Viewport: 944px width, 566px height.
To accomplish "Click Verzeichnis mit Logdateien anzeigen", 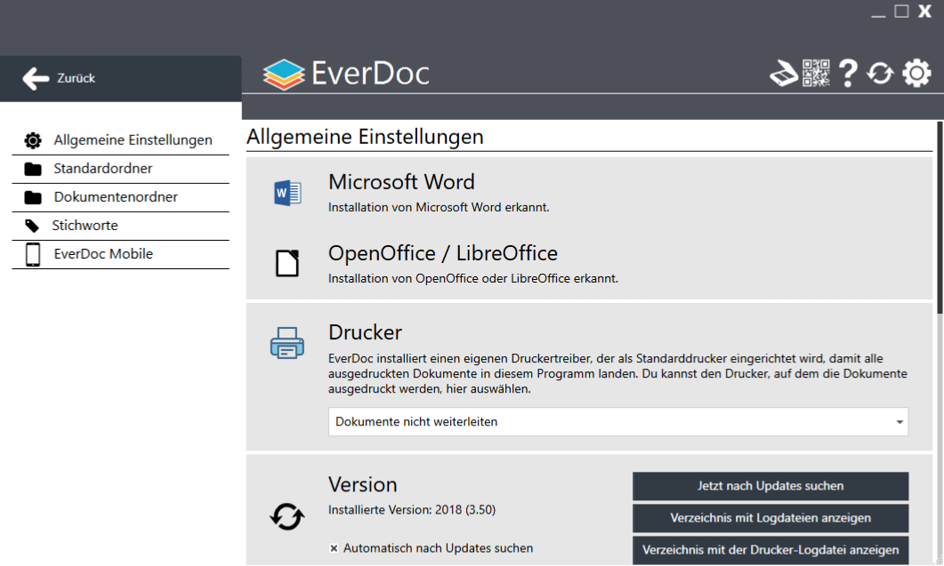I will point(770,518).
